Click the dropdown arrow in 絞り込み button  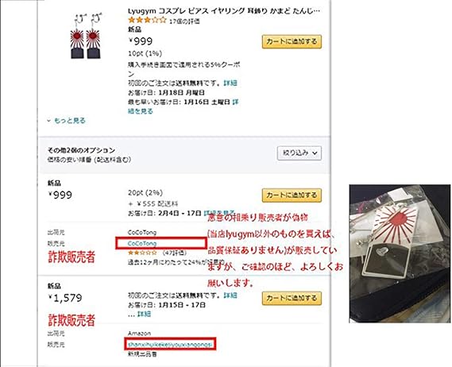(315, 153)
